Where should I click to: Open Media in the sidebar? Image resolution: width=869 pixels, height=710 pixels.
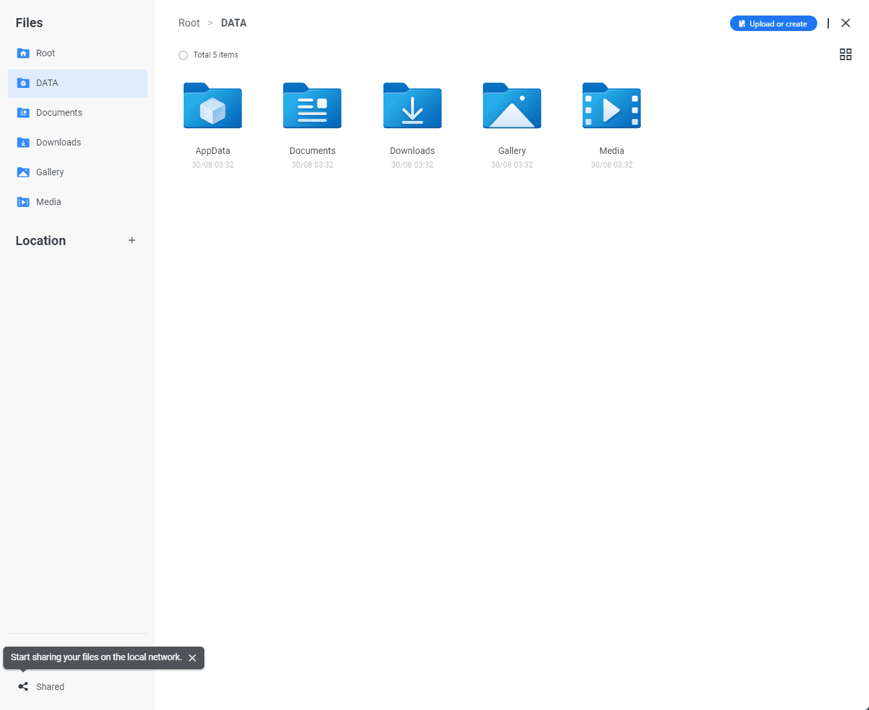(x=78, y=202)
